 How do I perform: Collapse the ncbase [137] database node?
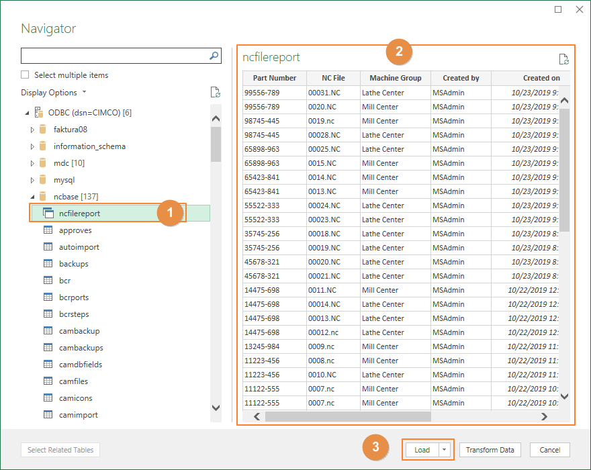32,197
